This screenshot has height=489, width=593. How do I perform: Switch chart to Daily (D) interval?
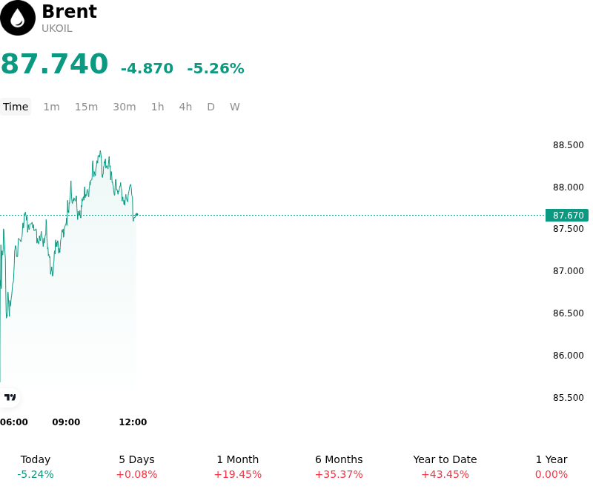(211, 107)
